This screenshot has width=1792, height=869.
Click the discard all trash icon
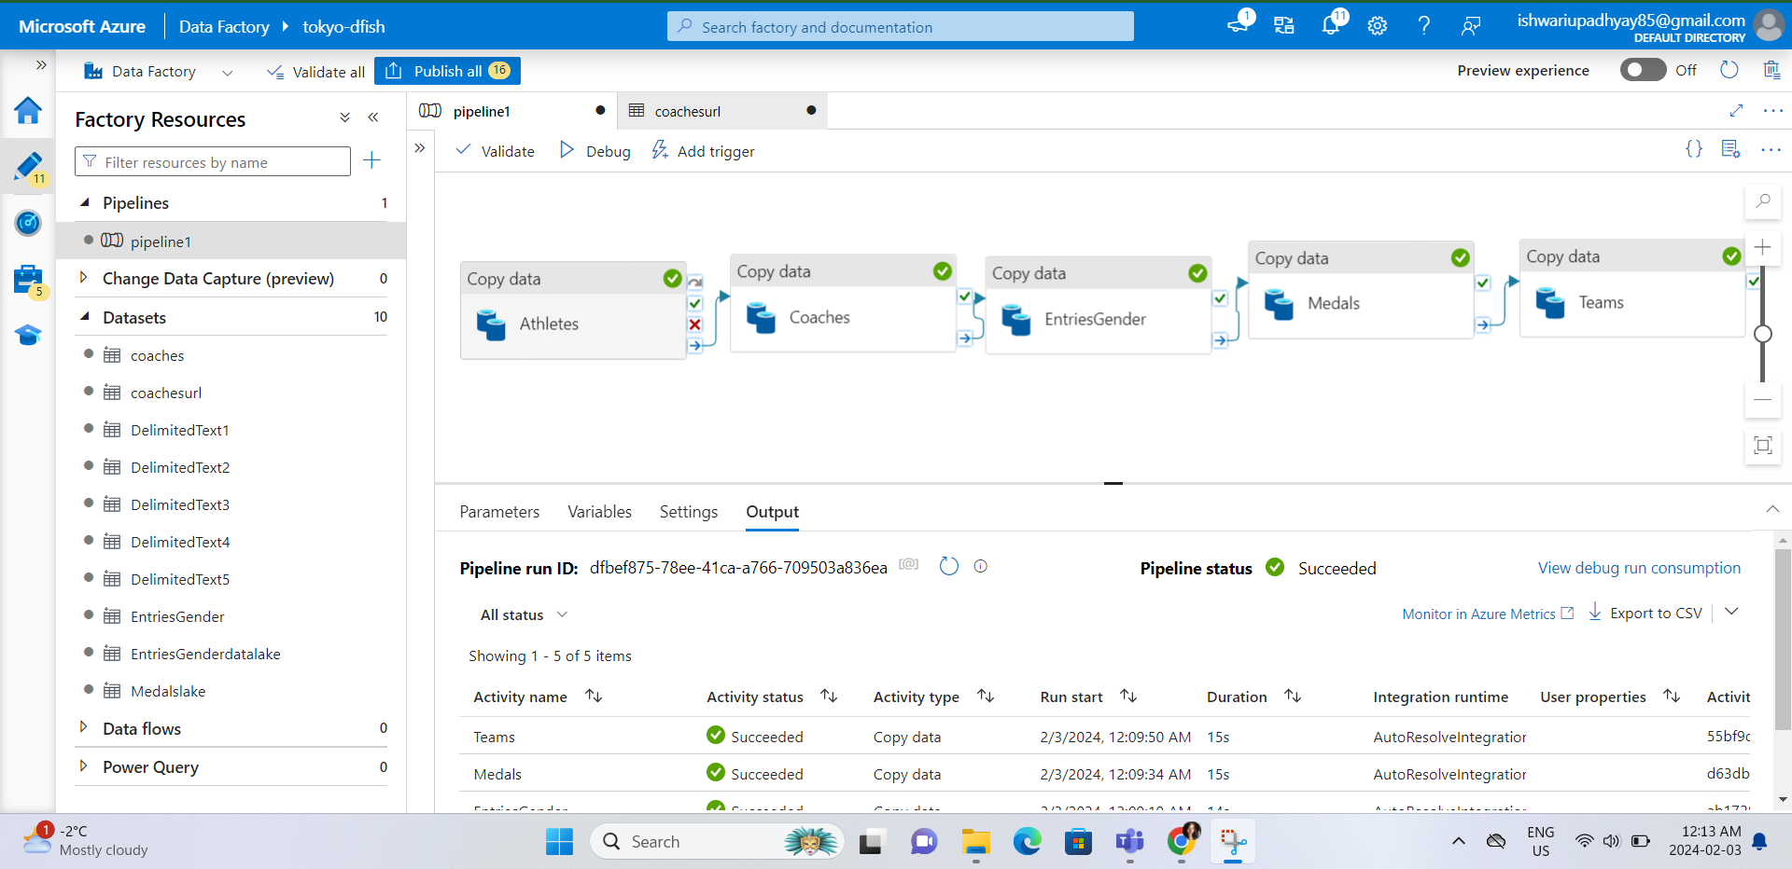click(x=1771, y=70)
